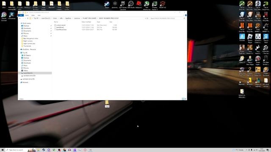
Task: Select the Roblox Player desktop shortcut
Action: pyautogui.click(x=250, y=38)
